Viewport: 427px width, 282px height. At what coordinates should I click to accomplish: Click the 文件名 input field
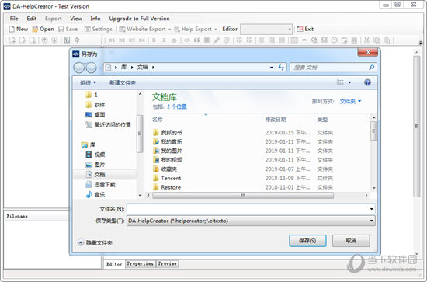point(251,209)
